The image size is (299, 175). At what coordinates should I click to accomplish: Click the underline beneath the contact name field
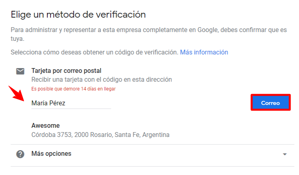click(x=71, y=109)
